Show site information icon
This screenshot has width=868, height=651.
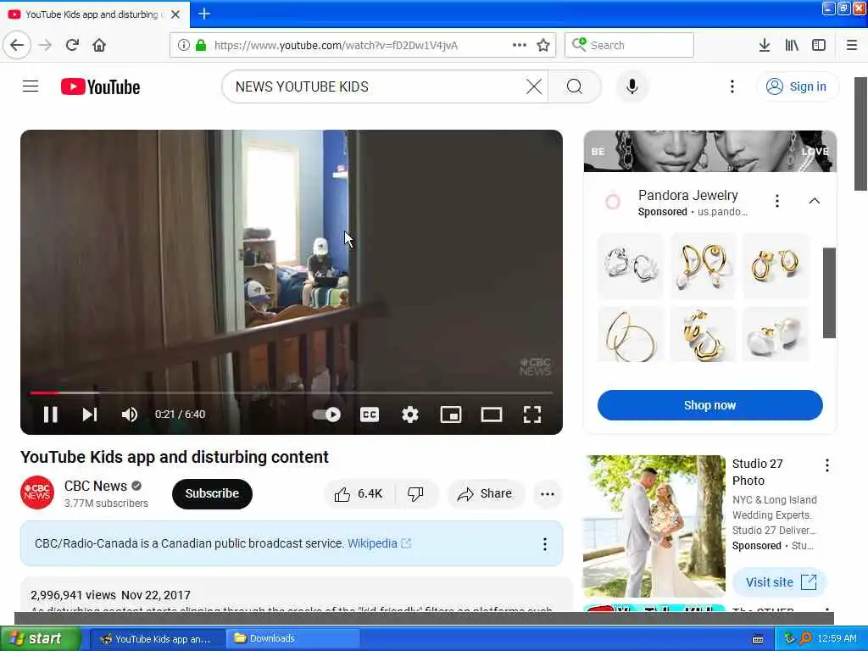click(184, 46)
